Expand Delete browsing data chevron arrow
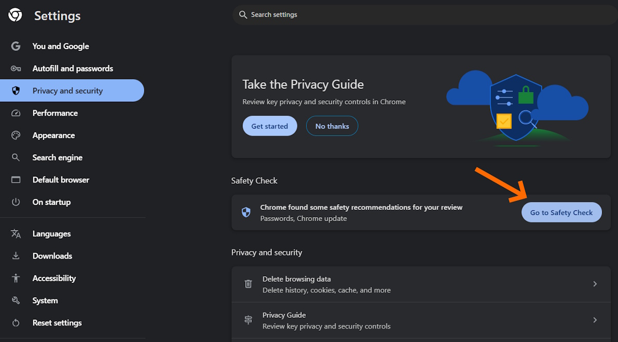 coord(595,284)
